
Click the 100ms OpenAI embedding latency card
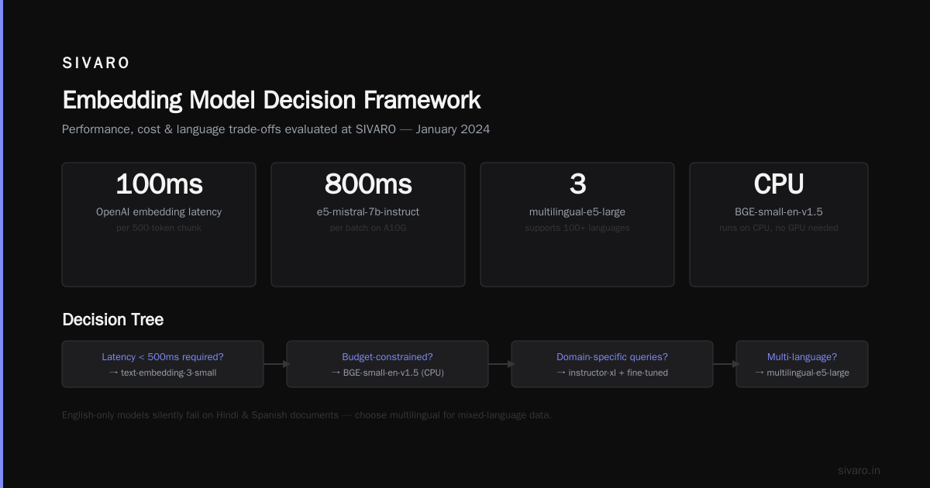(x=159, y=225)
